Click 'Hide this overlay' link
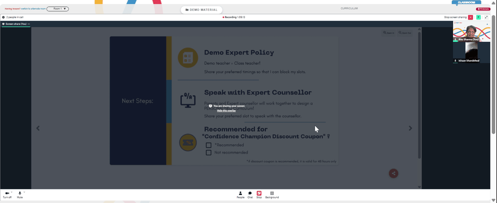Image resolution: width=497 pixels, height=203 pixels. (226, 110)
